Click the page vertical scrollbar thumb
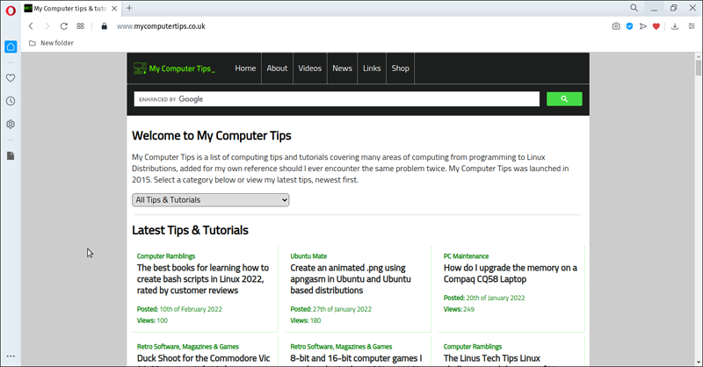This screenshot has height=367, width=703. 698,68
